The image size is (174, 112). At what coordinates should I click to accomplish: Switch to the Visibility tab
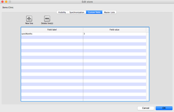(x=62, y=12)
